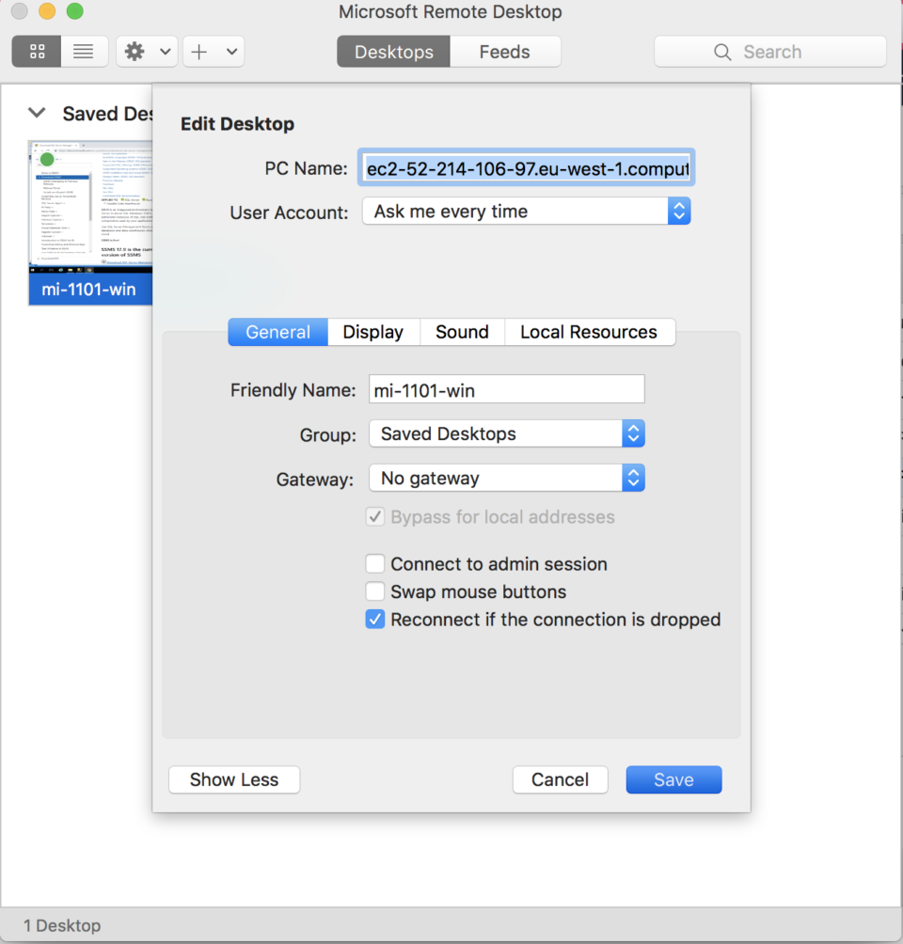Click the Save button
903x944 pixels.
[673, 779]
